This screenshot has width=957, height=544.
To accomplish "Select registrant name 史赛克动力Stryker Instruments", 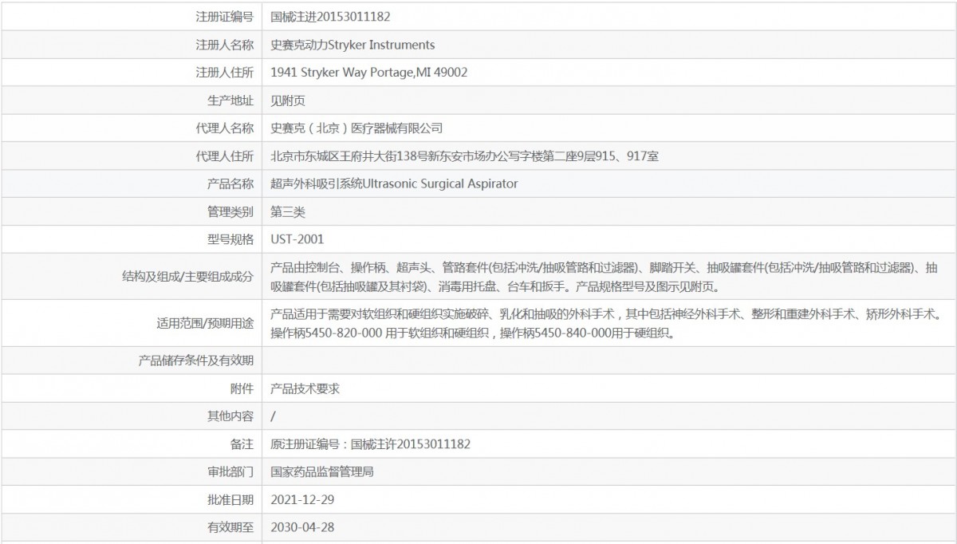I will tap(352, 45).
